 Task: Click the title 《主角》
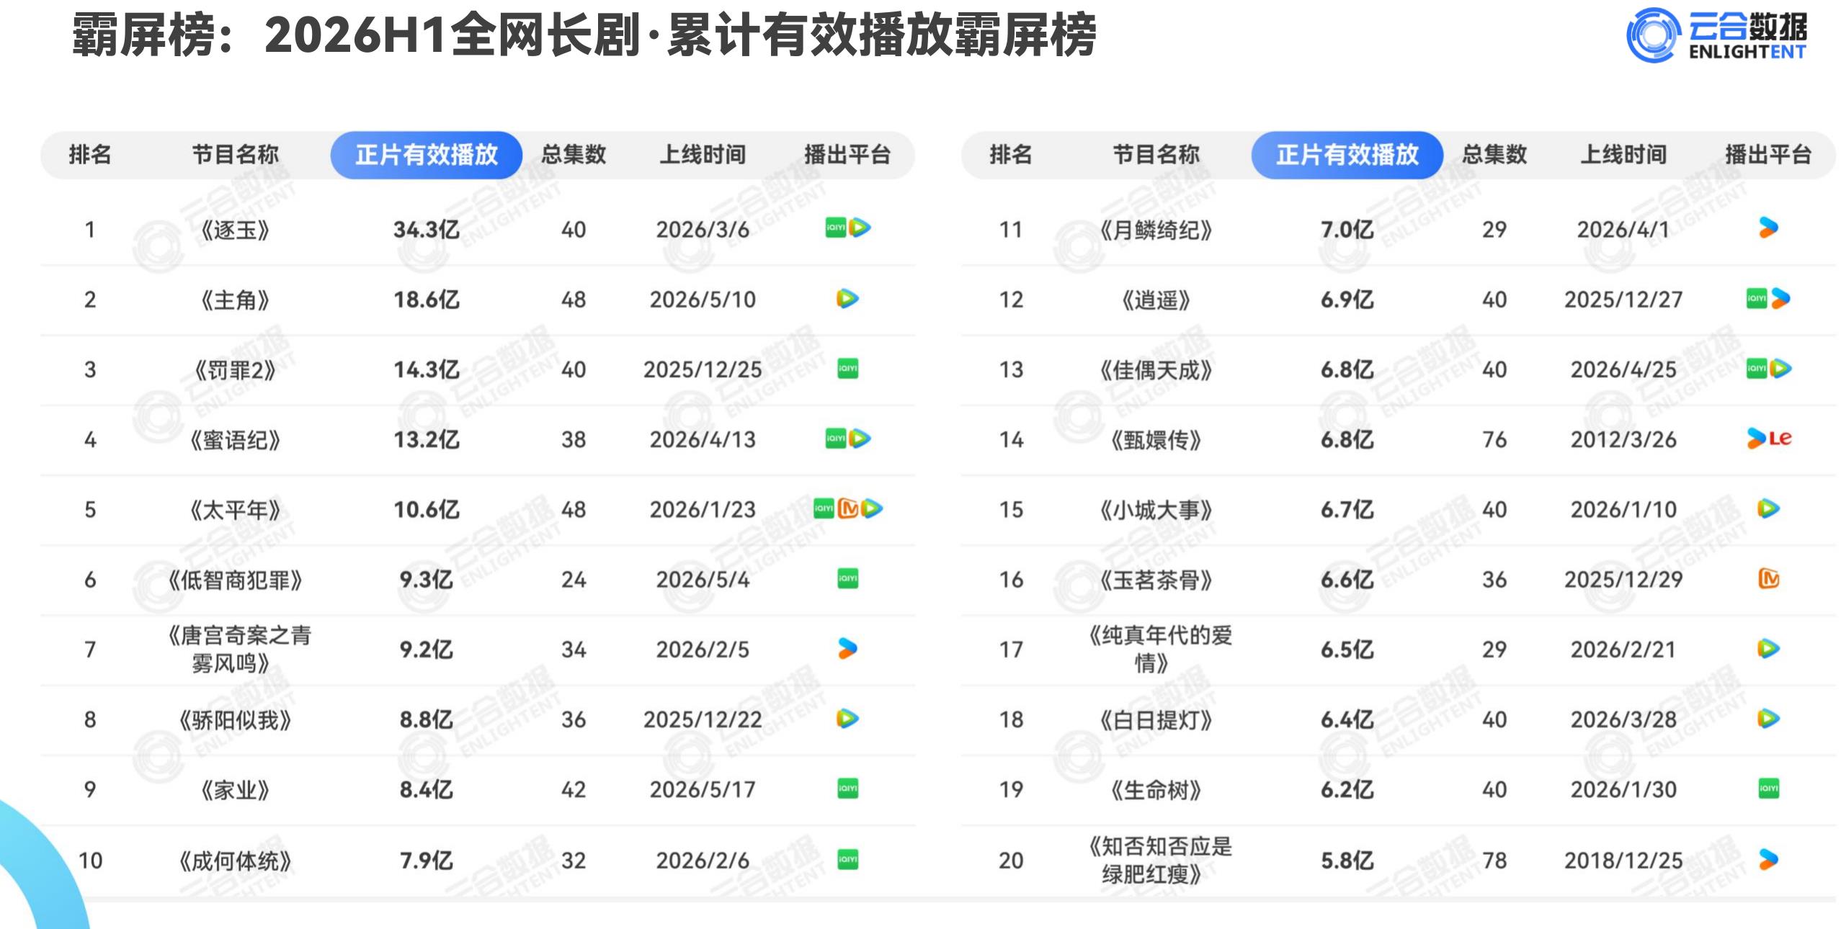[235, 300]
